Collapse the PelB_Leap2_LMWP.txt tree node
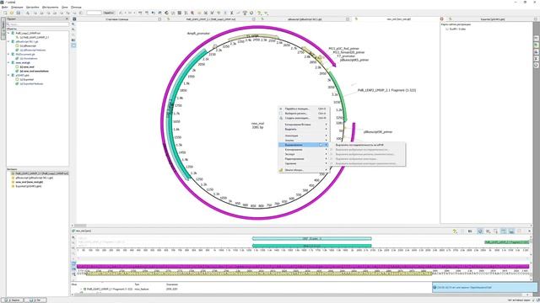Image resolution: width=540 pixels, height=303 pixels. click(x=8, y=34)
